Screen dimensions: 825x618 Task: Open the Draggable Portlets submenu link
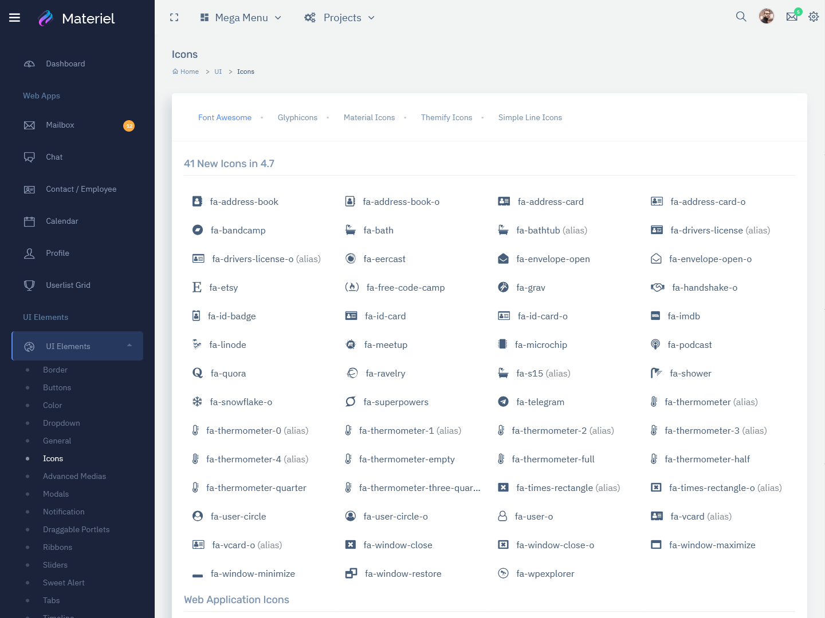(x=76, y=529)
